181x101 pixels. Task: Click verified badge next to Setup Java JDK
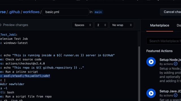click(176, 95)
